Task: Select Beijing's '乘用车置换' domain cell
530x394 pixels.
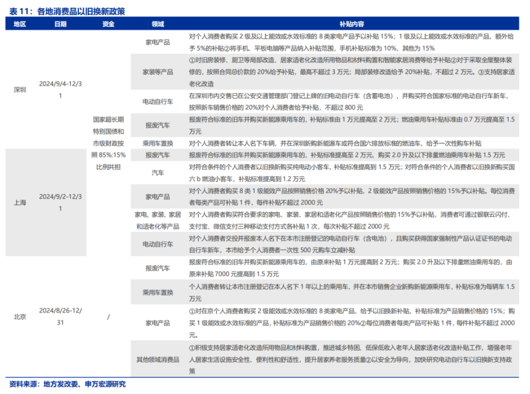Action: tap(157, 292)
